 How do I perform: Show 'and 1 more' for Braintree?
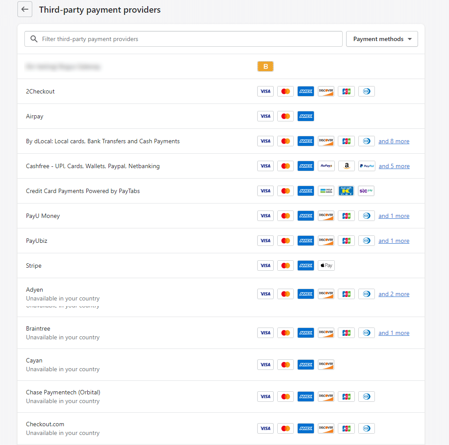(394, 333)
